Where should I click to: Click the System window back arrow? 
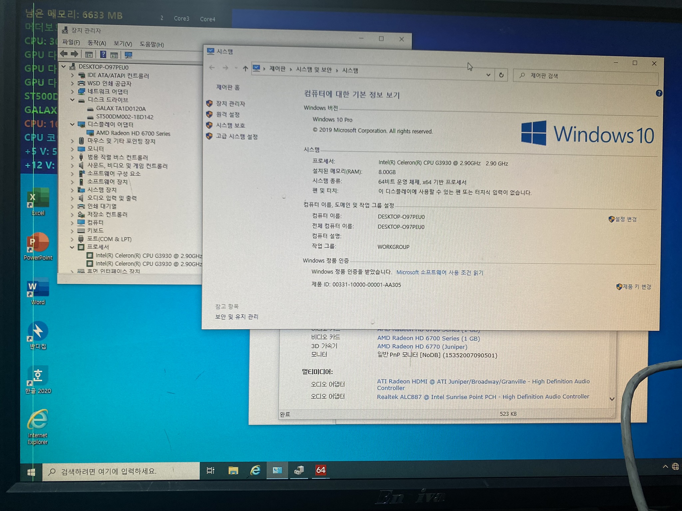click(212, 68)
